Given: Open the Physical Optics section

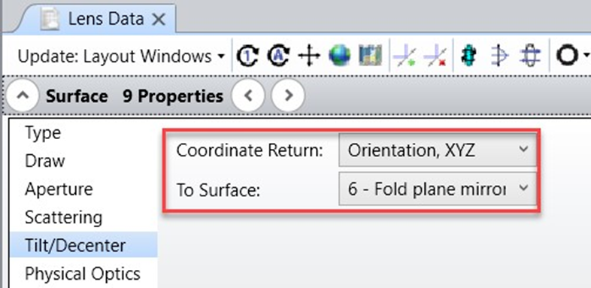Looking at the screenshot, I should 83,274.
